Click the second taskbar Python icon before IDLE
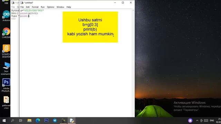Viewport: 221px width, 124px height. click(63, 121)
